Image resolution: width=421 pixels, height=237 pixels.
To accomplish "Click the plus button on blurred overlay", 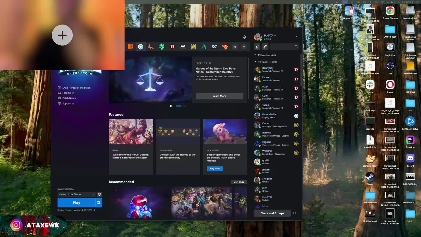I will click(x=62, y=35).
